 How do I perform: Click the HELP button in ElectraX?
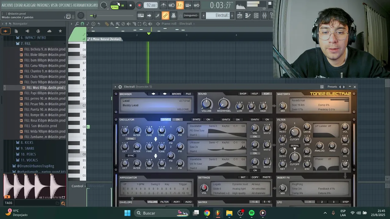click(255, 94)
